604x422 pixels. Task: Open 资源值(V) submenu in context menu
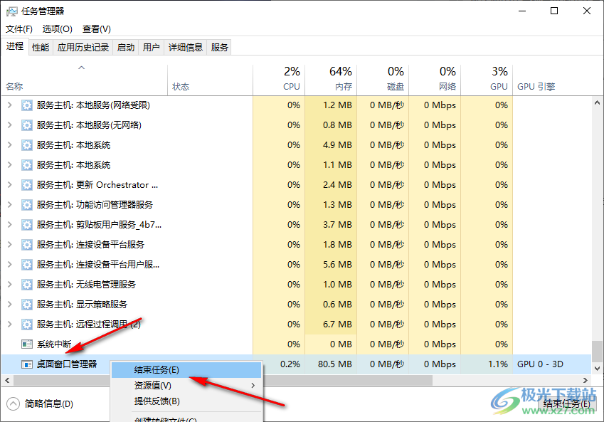[x=186, y=386]
